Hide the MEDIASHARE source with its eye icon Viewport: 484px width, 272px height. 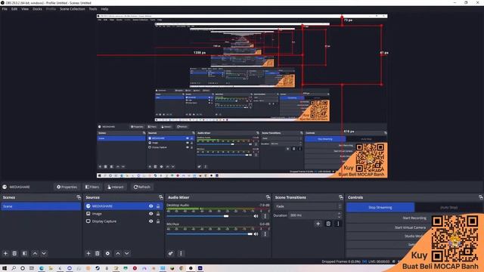pyautogui.click(x=151, y=206)
